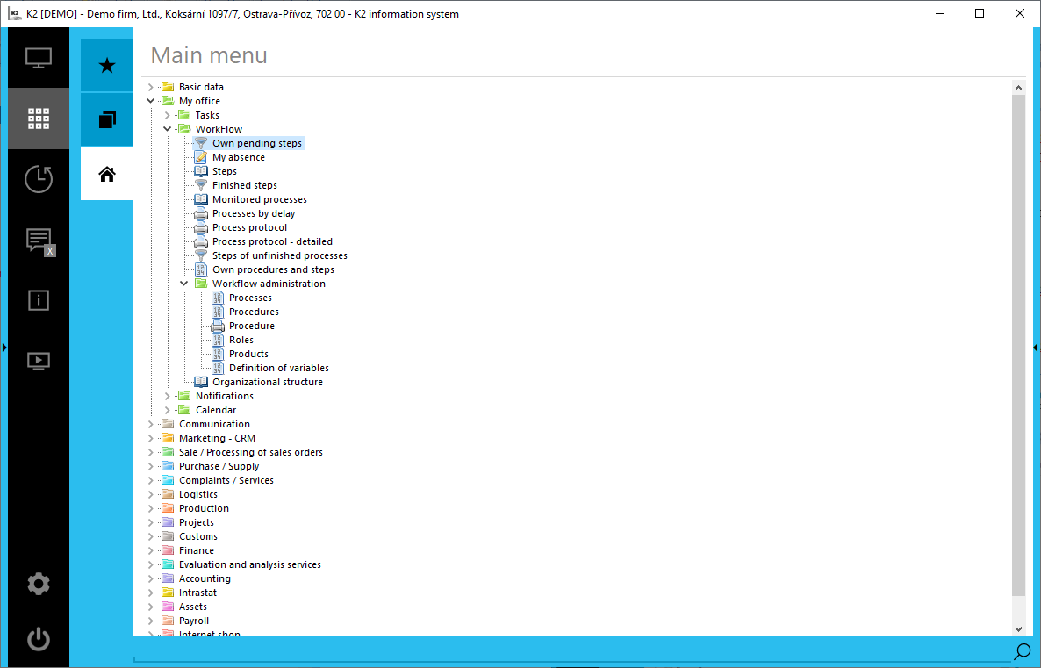Open the messages chat sidebar icon
The width and height of the screenshot is (1041, 668).
tap(39, 241)
